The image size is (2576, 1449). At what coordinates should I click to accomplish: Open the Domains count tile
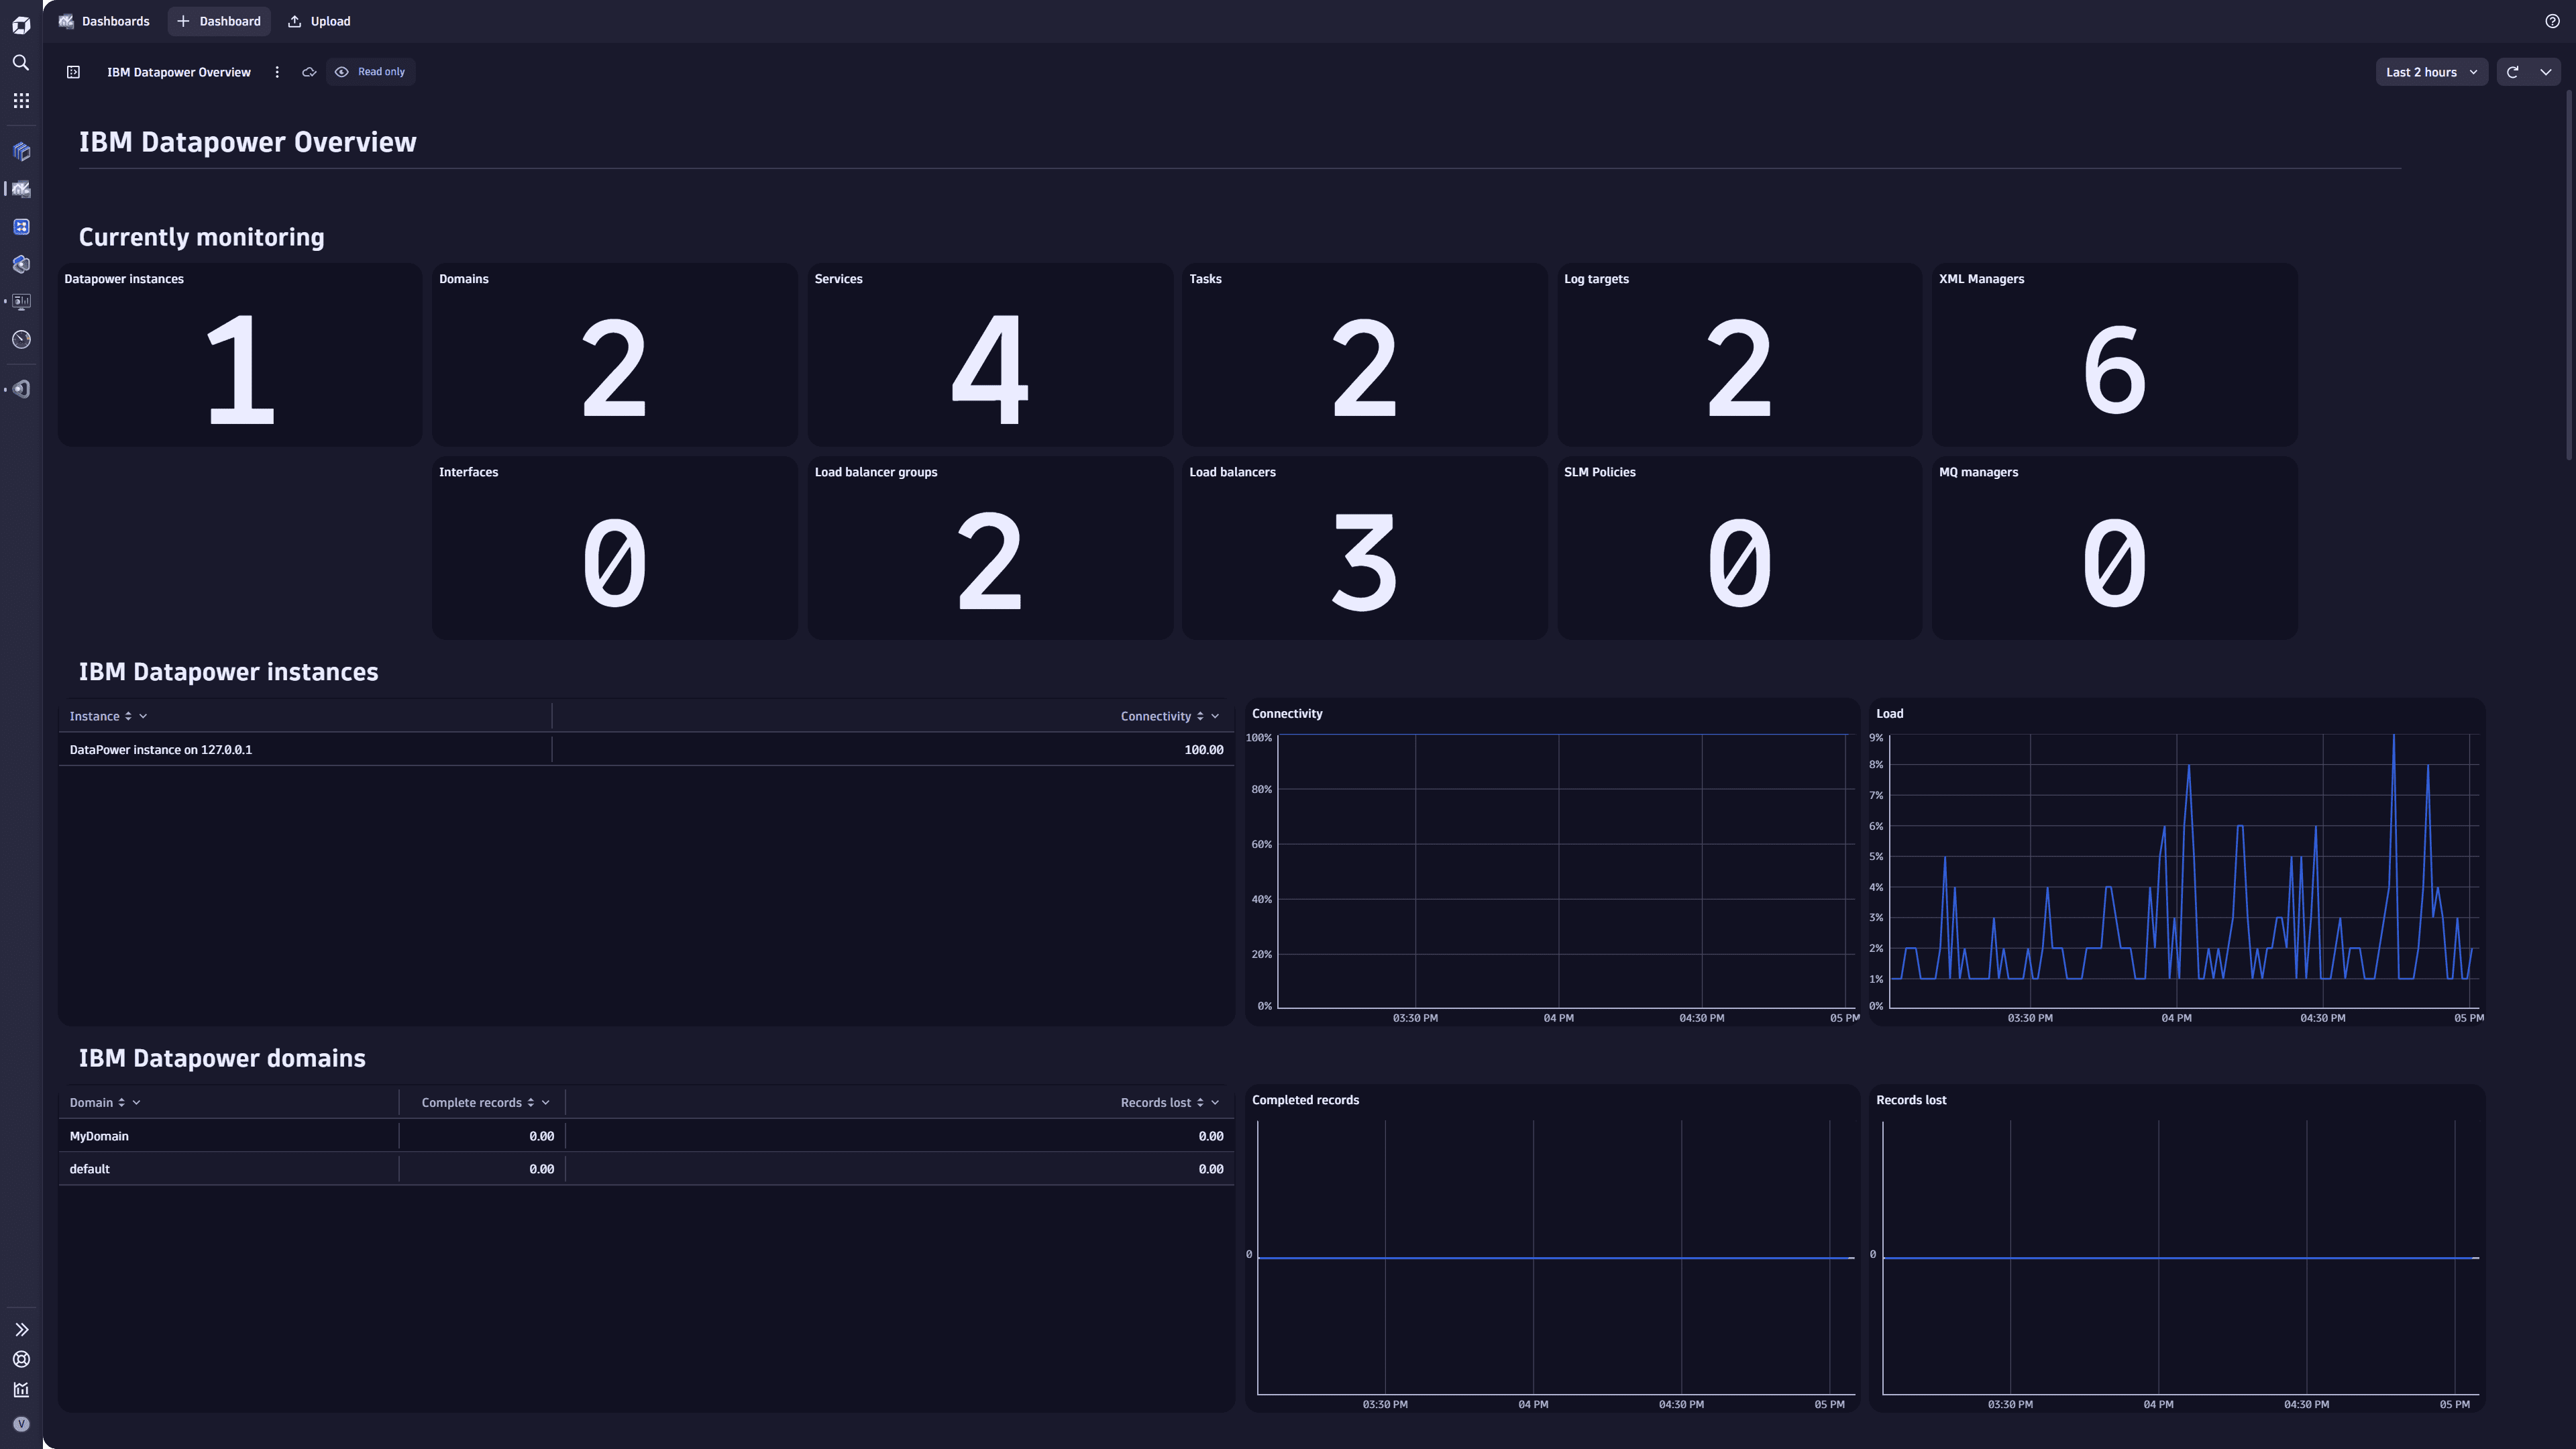click(615, 355)
